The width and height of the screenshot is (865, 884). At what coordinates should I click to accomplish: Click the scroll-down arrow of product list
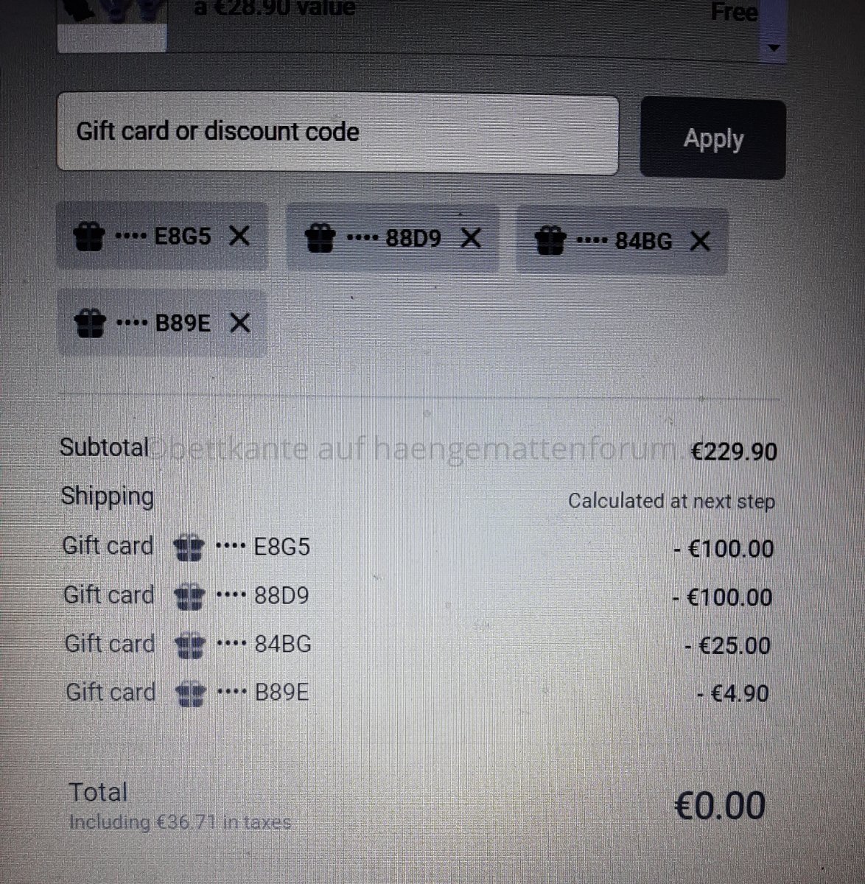pyautogui.click(x=773, y=48)
